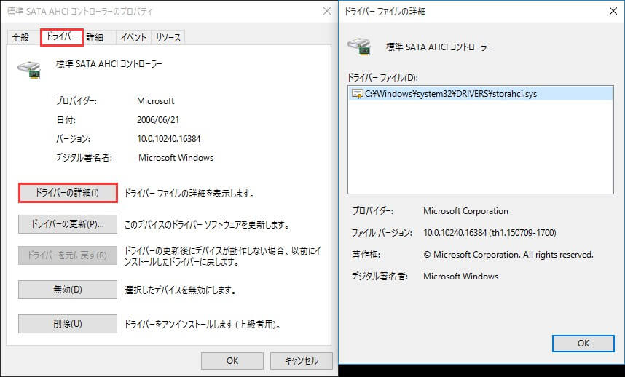Screen dimensions: 625x377
Task: Click the version value 10.0.10240.16384 in properties
Action: [x=168, y=139]
